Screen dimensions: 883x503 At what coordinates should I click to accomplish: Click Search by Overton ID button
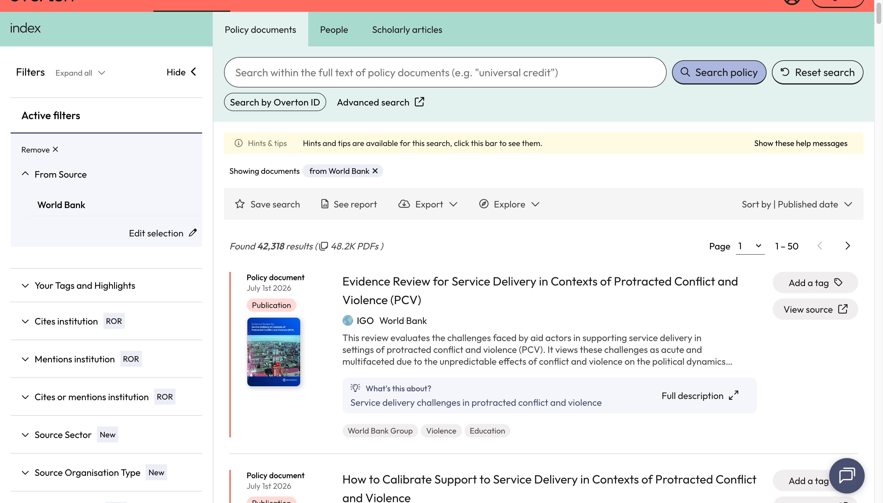(x=275, y=102)
